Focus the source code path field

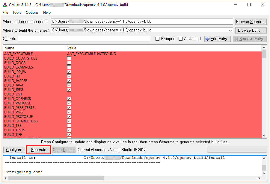coord(142,22)
